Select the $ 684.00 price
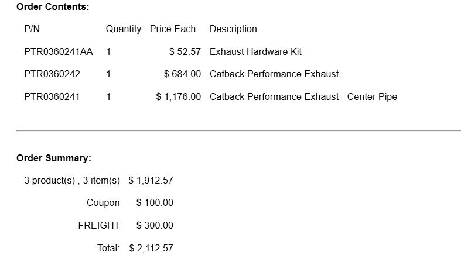 tap(182, 74)
